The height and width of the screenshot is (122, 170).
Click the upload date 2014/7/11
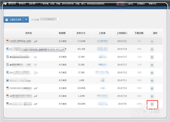tap(122, 80)
